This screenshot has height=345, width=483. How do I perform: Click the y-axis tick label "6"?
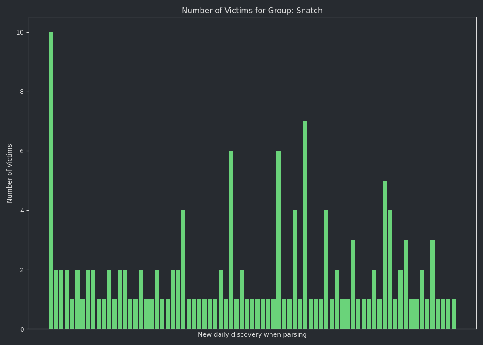click(x=22, y=151)
